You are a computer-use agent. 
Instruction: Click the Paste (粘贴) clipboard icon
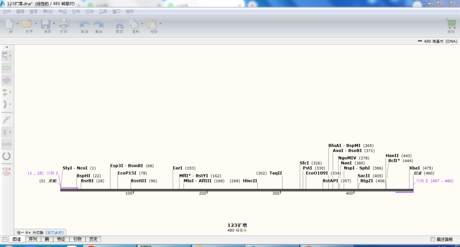point(152,24)
